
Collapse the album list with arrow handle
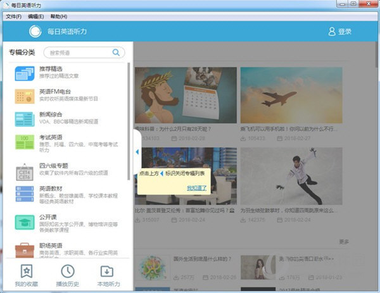(137, 152)
